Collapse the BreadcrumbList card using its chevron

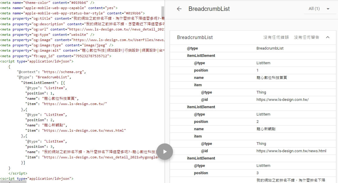point(328,37)
